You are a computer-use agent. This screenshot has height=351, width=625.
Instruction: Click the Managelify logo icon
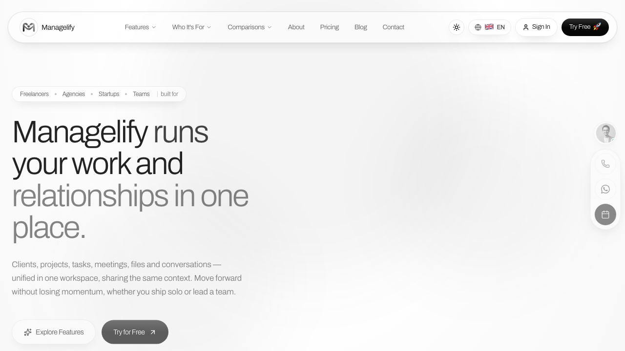coord(29,27)
